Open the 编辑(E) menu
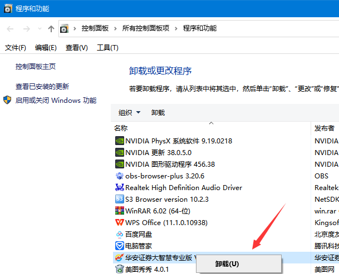The width and height of the screenshot is (339, 274). [x=46, y=47]
